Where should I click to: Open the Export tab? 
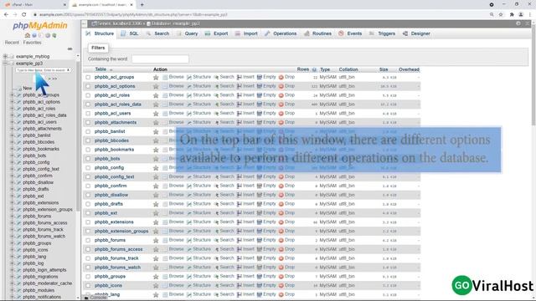coord(216,33)
